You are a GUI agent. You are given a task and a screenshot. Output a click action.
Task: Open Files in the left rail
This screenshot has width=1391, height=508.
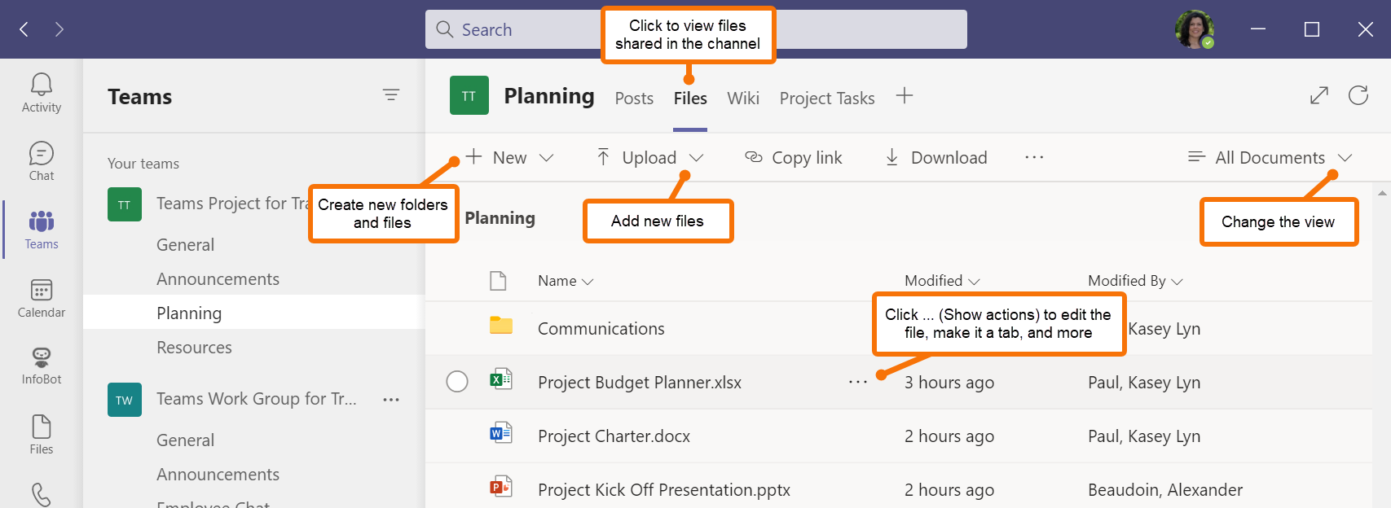pyautogui.click(x=42, y=434)
